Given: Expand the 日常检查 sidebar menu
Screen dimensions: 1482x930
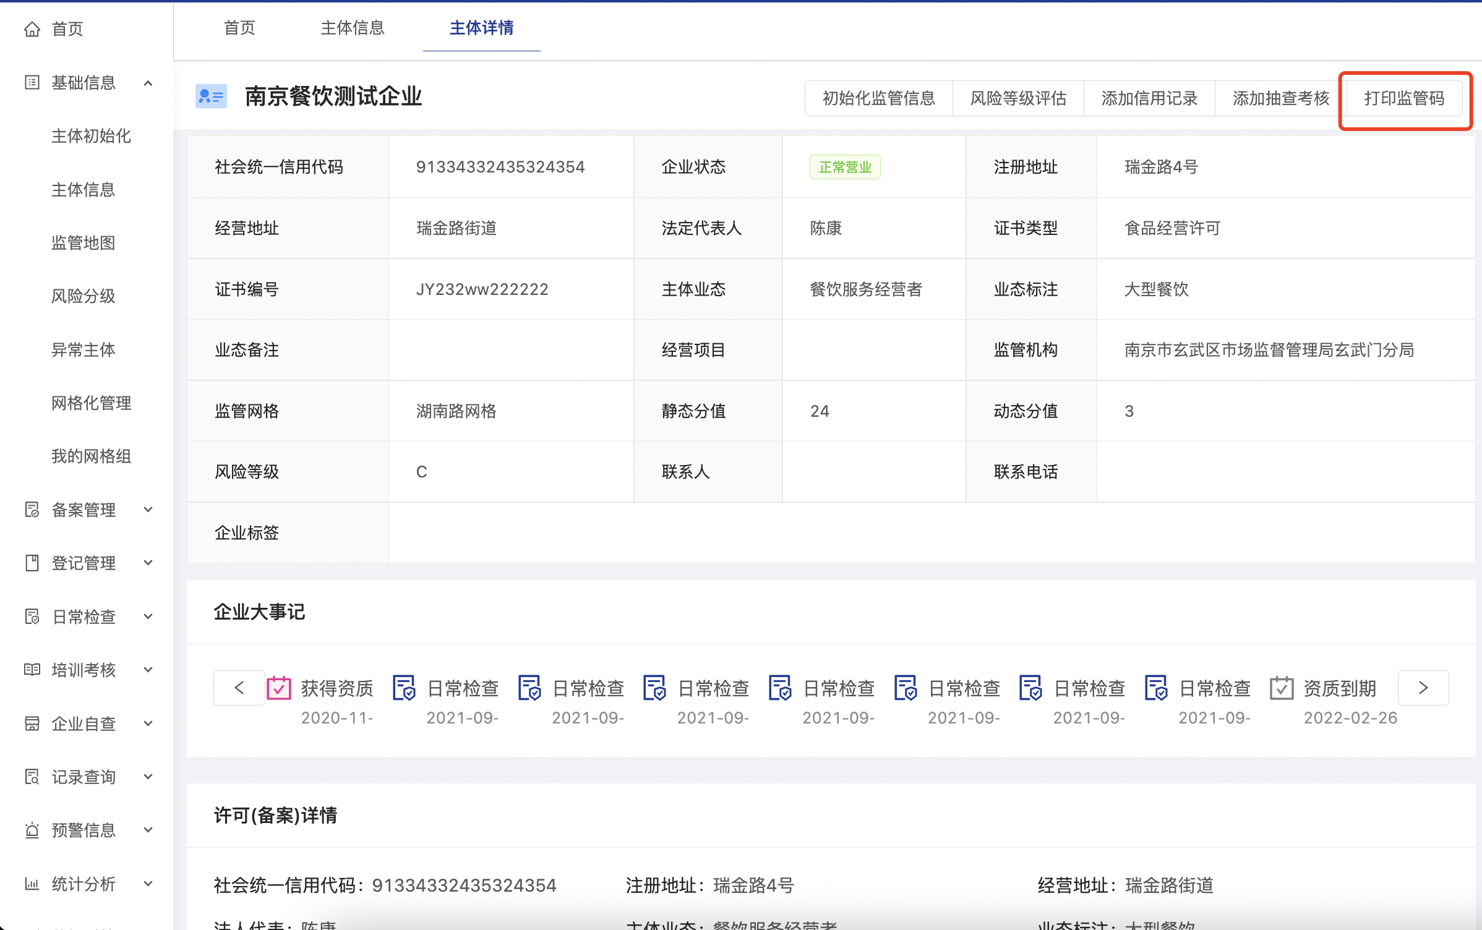Looking at the screenshot, I should point(148,616).
